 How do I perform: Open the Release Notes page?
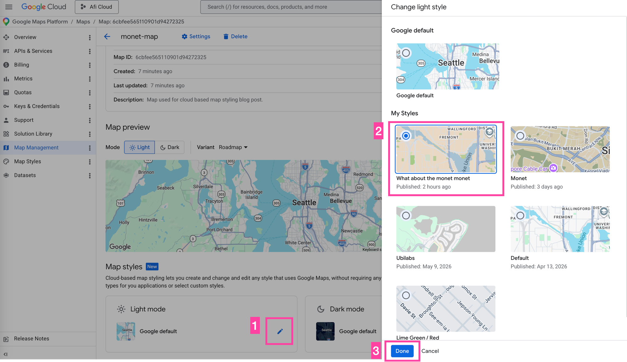click(32, 339)
